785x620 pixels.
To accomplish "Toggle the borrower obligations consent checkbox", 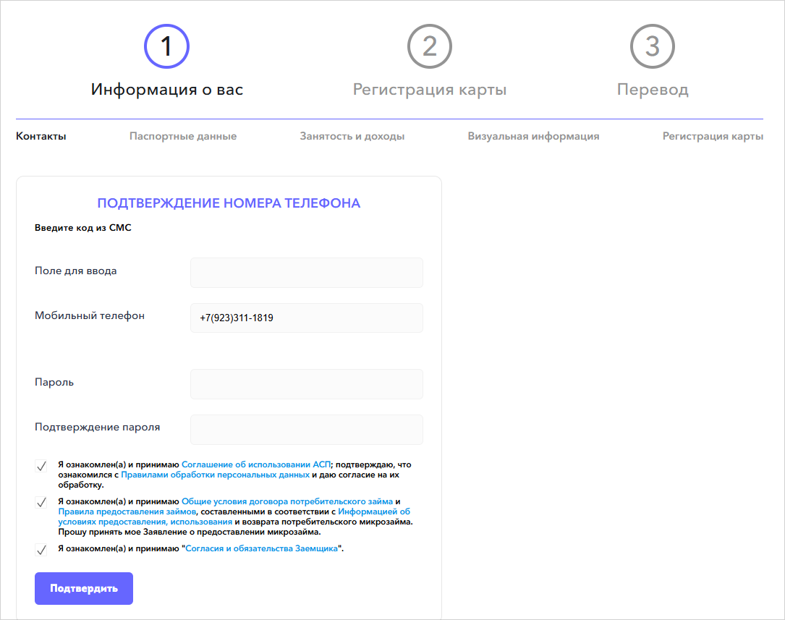I will tap(41, 551).
